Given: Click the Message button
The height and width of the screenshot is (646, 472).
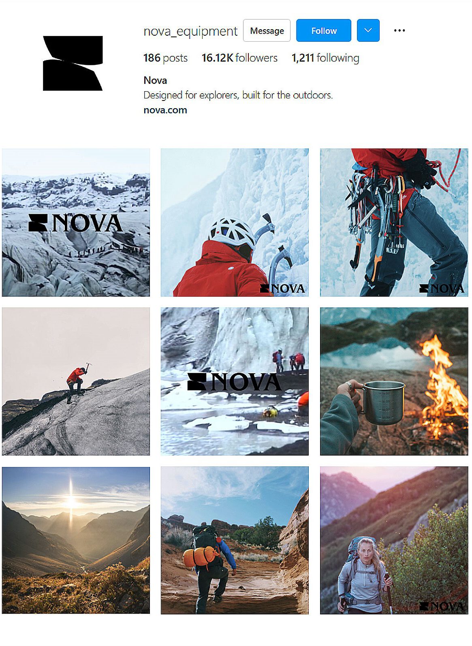Looking at the screenshot, I should pyautogui.click(x=267, y=30).
